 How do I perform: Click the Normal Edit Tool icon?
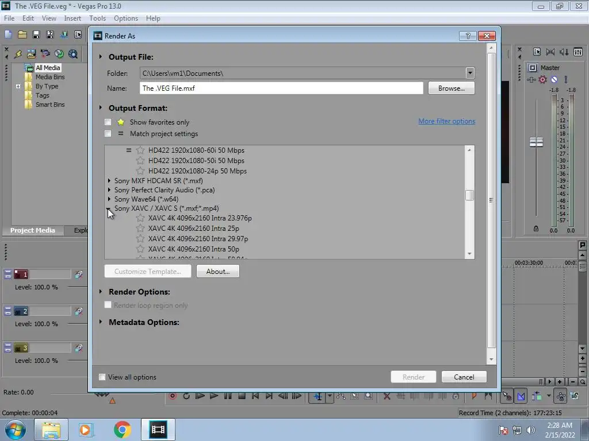click(318, 396)
